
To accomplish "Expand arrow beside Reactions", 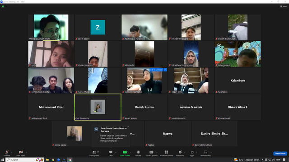I will click(x=184, y=152).
